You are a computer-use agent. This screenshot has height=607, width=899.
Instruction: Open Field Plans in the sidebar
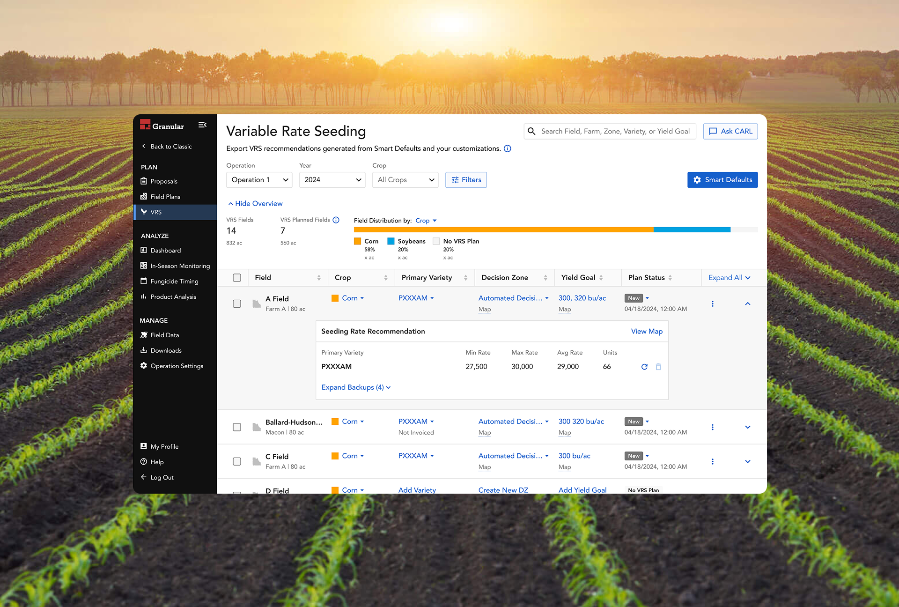(x=165, y=197)
